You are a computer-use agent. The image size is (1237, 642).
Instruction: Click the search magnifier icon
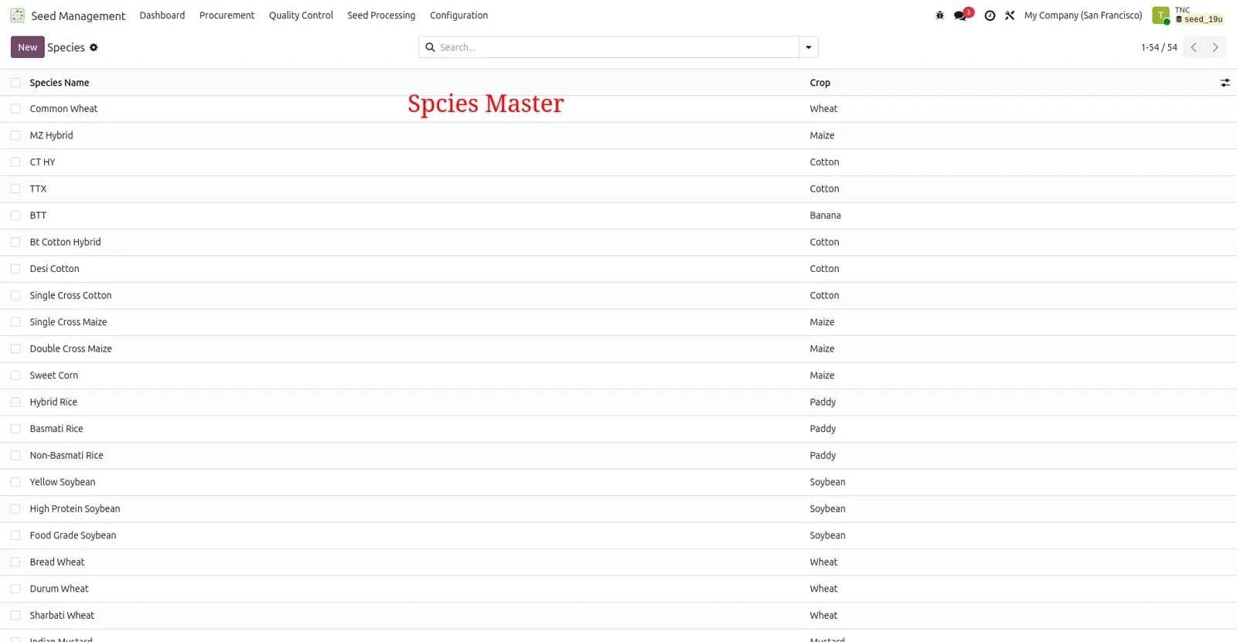click(430, 47)
